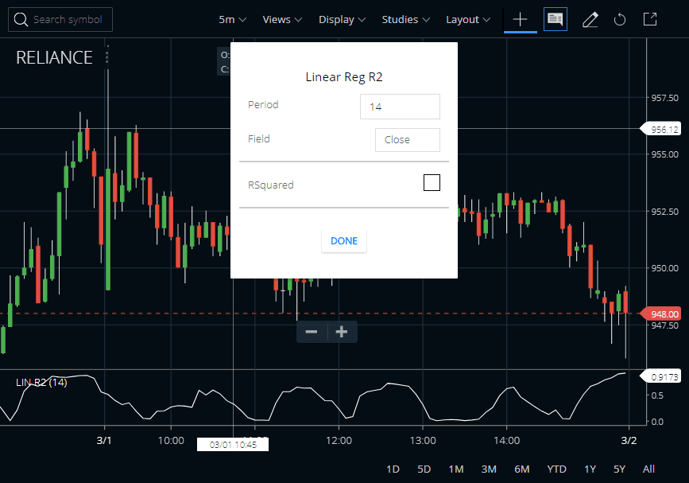Zoom out using the minus button on chart
The image size is (689, 483).
[x=311, y=332]
